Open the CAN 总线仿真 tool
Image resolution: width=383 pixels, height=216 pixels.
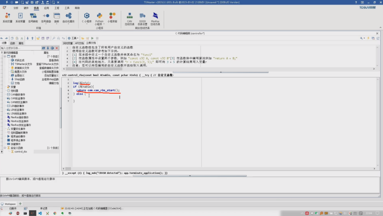click(x=129, y=17)
